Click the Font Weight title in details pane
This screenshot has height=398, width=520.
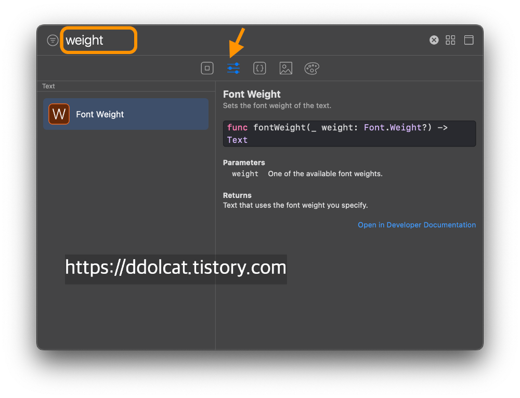tap(252, 94)
